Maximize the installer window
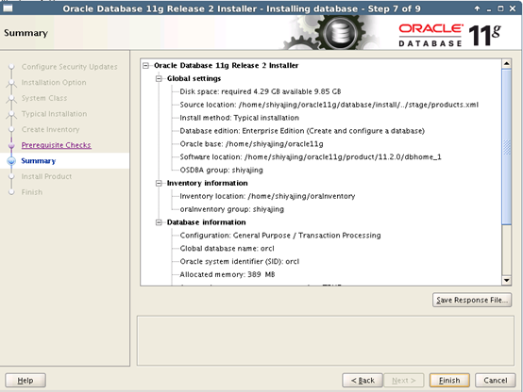The width and height of the screenshot is (523, 392). [x=500, y=8]
